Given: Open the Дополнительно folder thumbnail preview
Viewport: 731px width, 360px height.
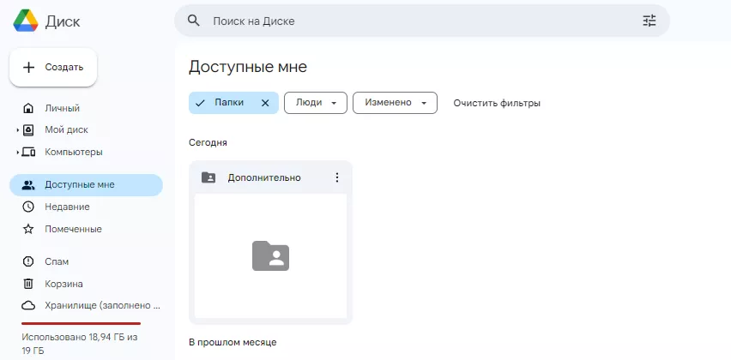Looking at the screenshot, I should (270, 256).
